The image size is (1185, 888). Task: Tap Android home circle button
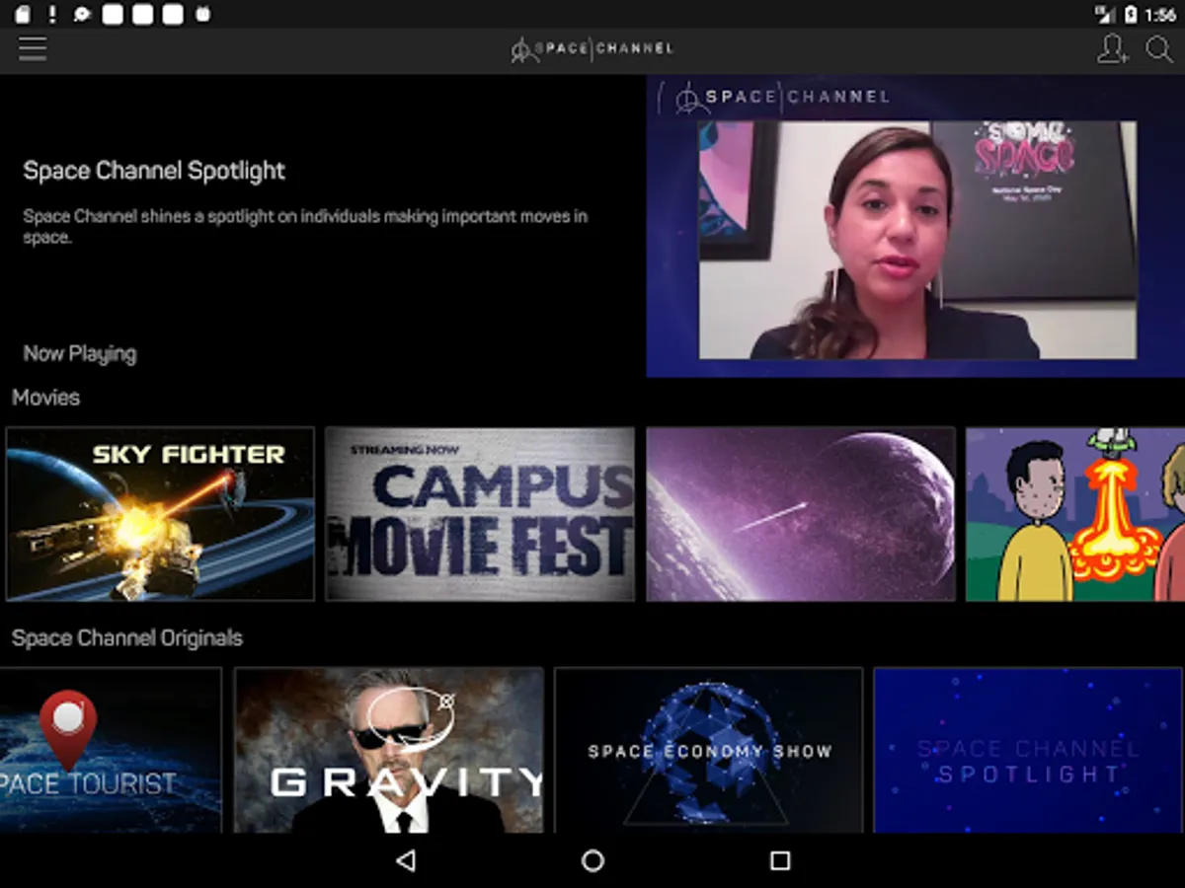click(x=592, y=860)
